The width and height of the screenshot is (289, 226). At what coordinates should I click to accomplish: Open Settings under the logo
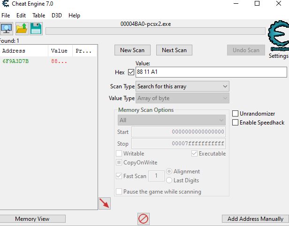point(278,56)
